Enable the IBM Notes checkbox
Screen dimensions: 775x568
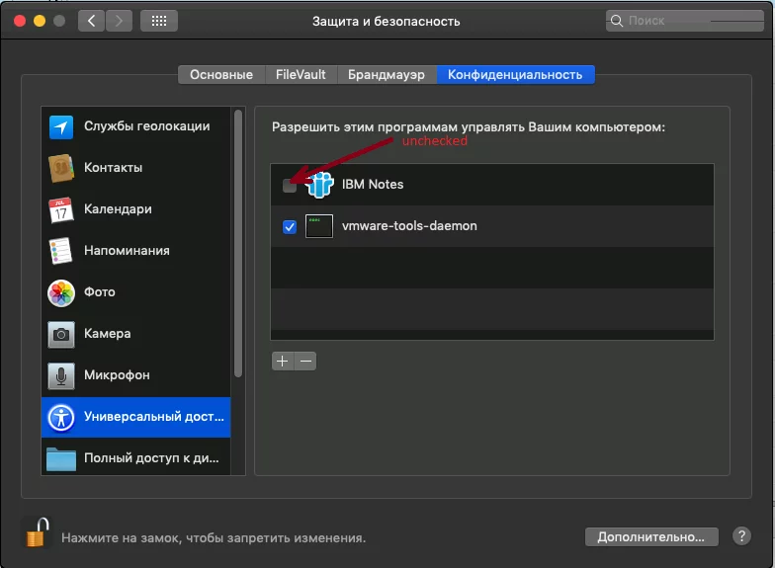tap(290, 185)
